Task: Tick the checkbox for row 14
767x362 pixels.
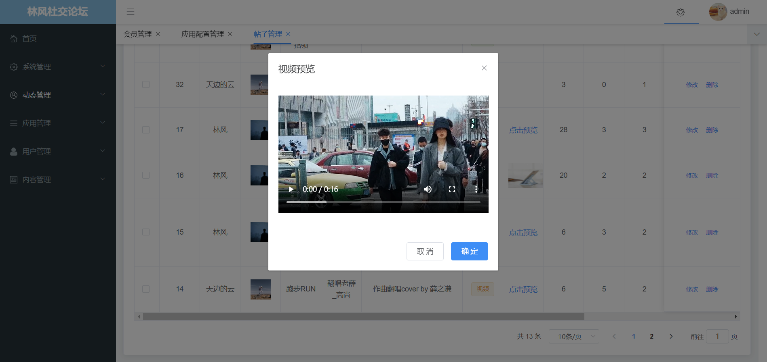Action: pos(146,289)
